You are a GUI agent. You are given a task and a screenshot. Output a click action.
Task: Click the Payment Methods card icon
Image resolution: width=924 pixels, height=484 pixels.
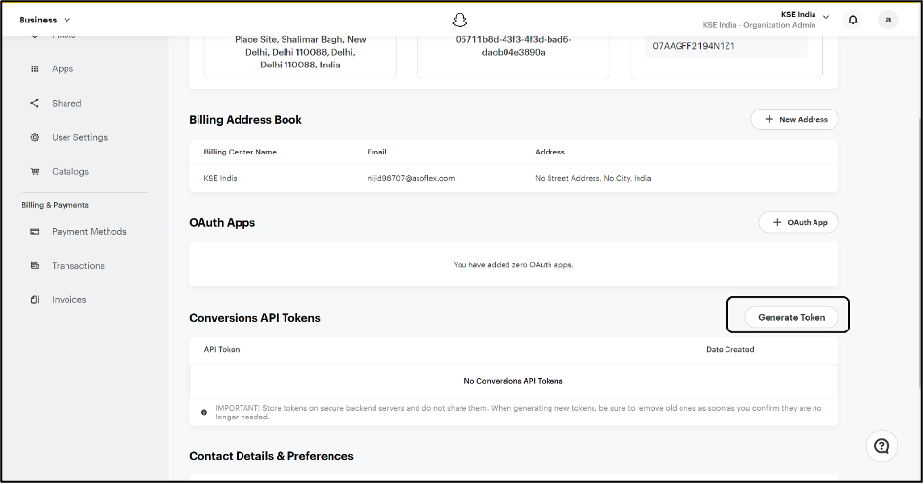35,232
